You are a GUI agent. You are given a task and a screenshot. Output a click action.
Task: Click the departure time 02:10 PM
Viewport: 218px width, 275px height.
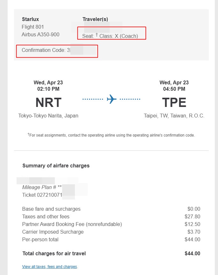coord(48,89)
